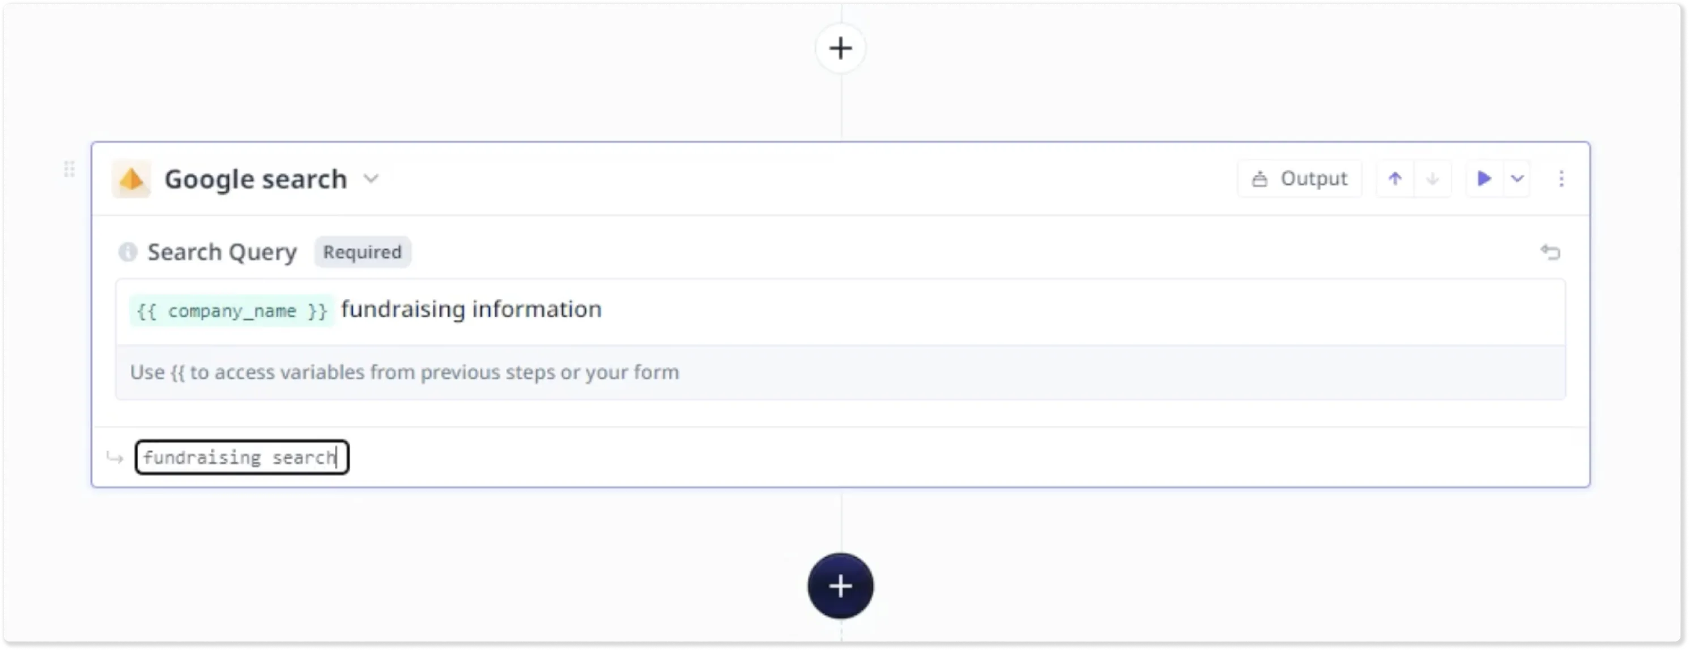The height and width of the screenshot is (650, 1689).
Task: Click the Search Query label
Action: click(x=222, y=253)
